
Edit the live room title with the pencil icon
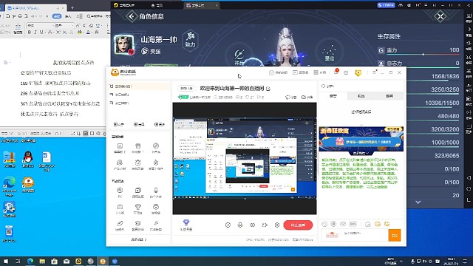click(268, 89)
